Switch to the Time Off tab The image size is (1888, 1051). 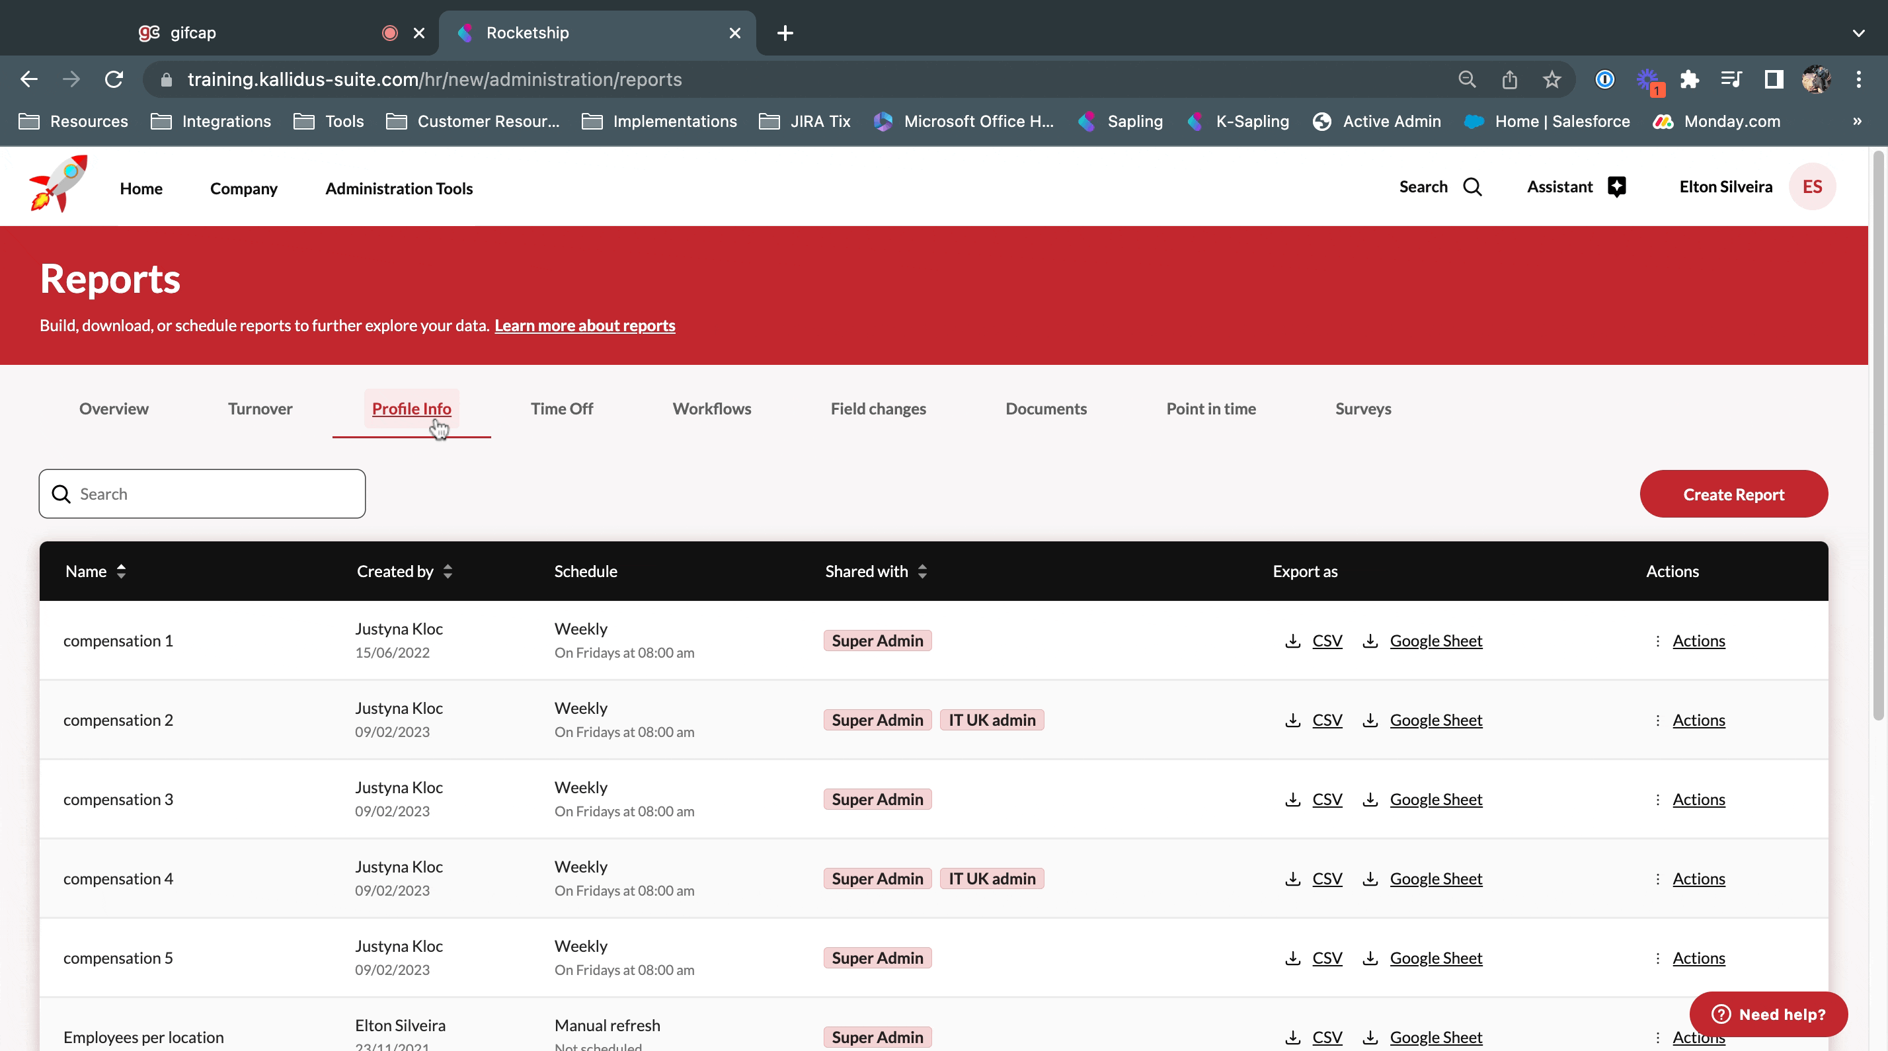[561, 409]
